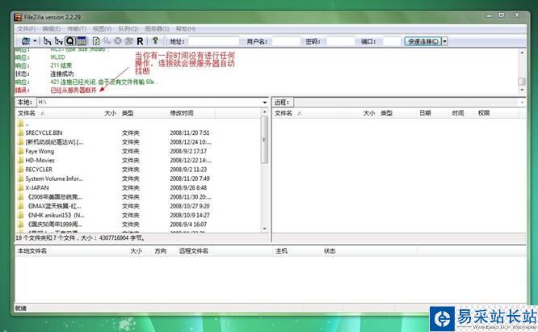Open the 文件(F) menu

tap(27, 29)
